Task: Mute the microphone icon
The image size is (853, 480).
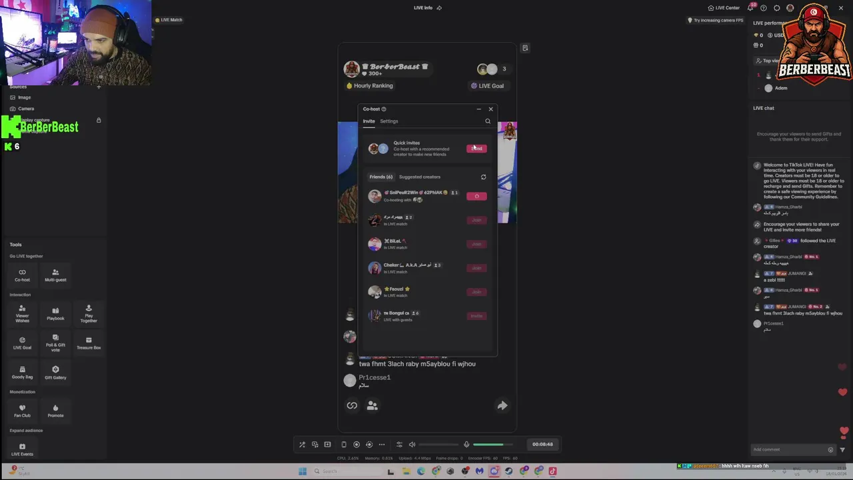Action: (x=466, y=444)
